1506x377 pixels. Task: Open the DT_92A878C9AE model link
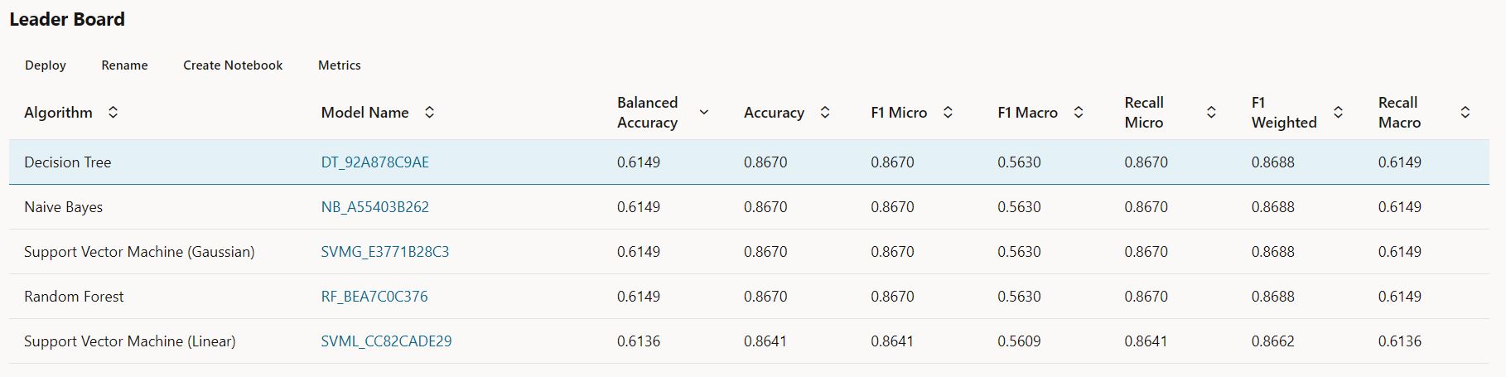[x=374, y=162]
